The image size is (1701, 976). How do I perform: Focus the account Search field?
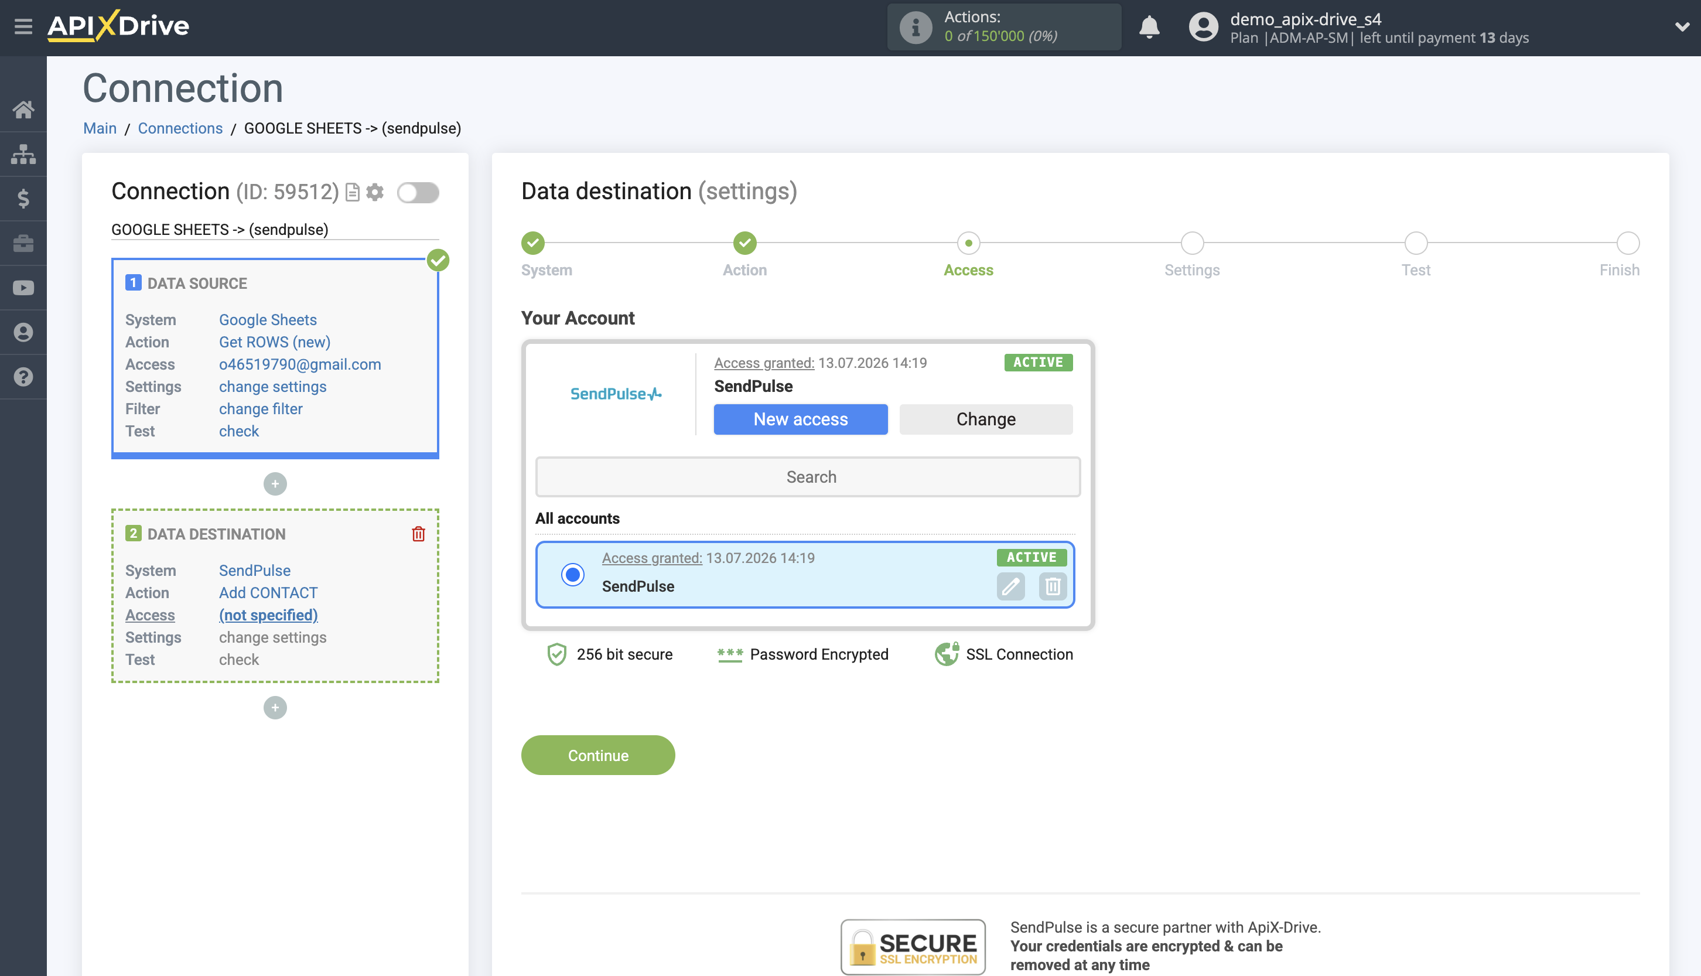pos(808,477)
